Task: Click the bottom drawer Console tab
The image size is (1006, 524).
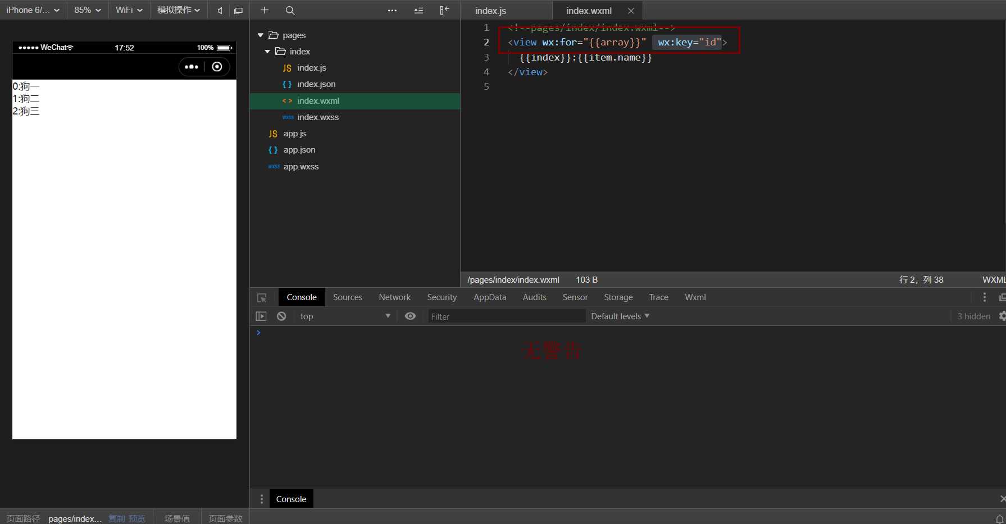Action: point(291,499)
